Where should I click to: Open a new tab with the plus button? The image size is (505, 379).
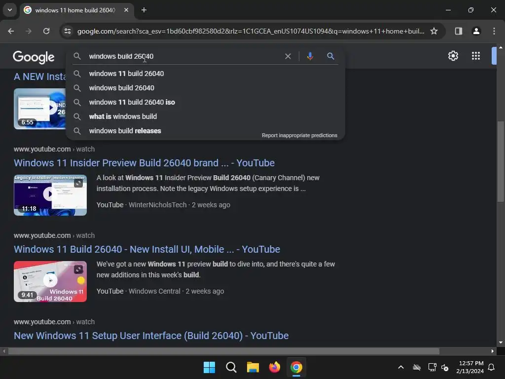(144, 10)
